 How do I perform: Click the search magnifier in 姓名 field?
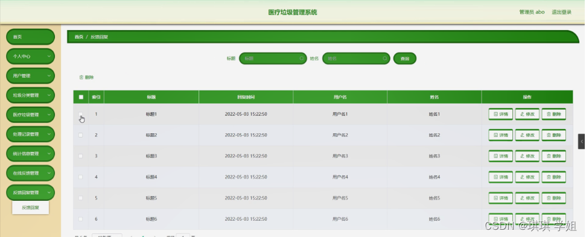[385, 58]
